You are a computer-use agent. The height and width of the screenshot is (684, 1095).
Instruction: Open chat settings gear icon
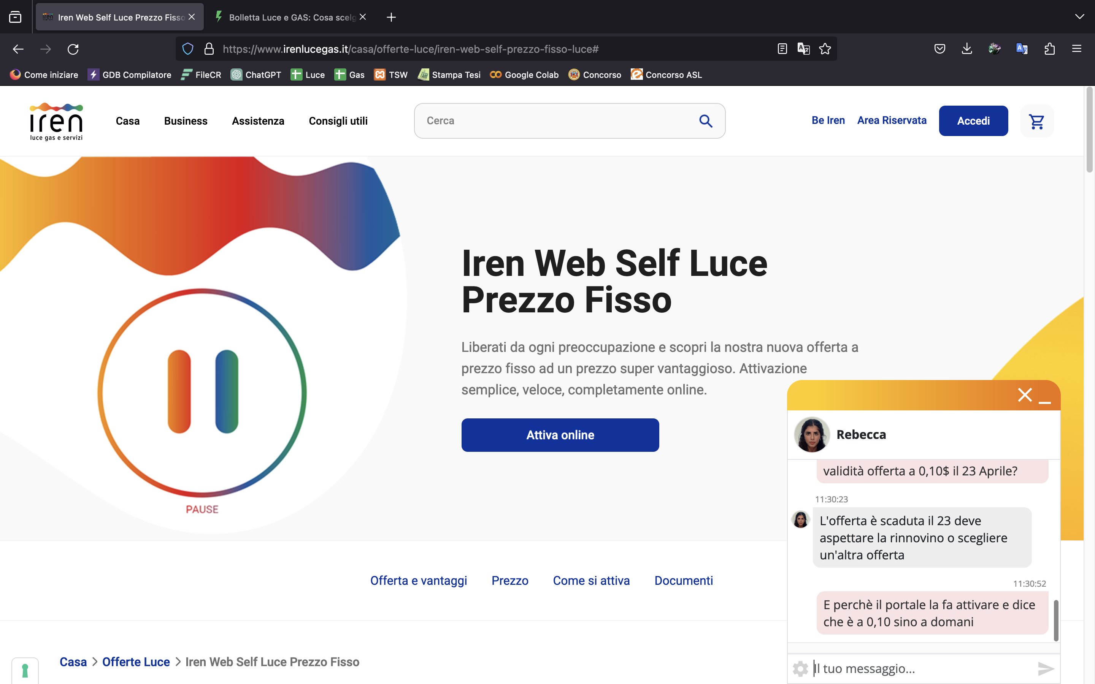coord(800,669)
